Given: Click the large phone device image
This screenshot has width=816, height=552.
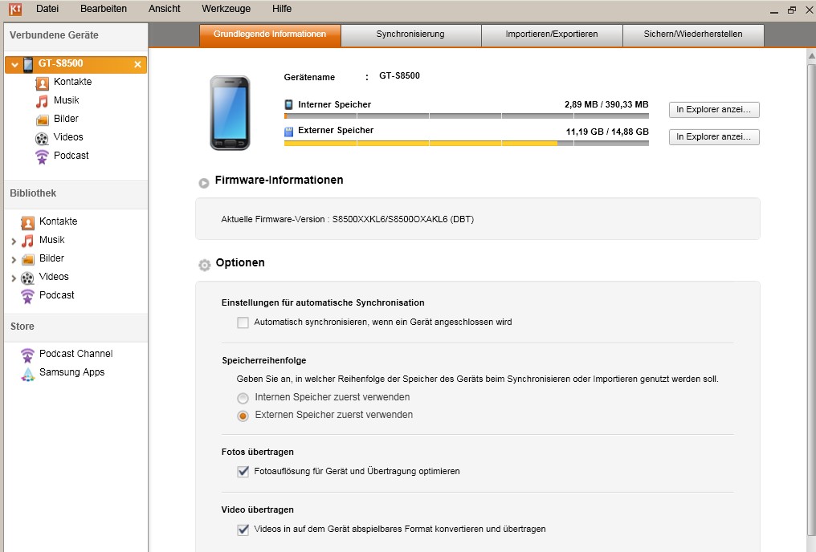Looking at the screenshot, I should [230, 113].
